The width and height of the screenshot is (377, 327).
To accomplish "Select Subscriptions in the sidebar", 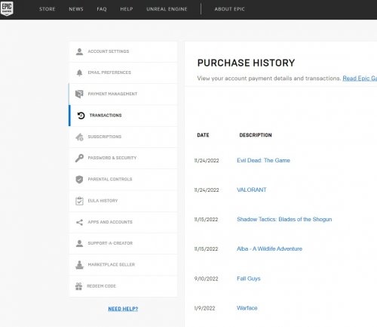I will (123, 137).
